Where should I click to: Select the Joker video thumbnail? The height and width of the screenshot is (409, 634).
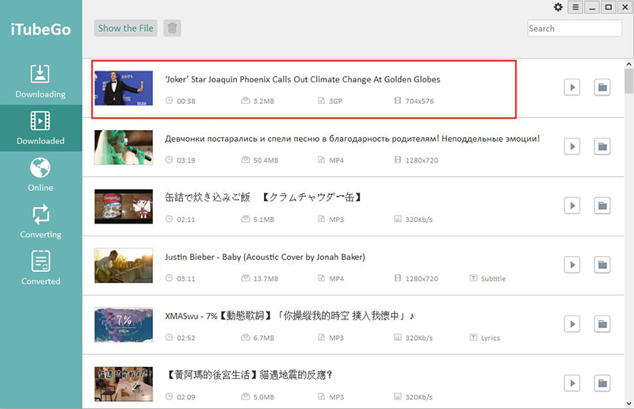pyautogui.click(x=124, y=88)
